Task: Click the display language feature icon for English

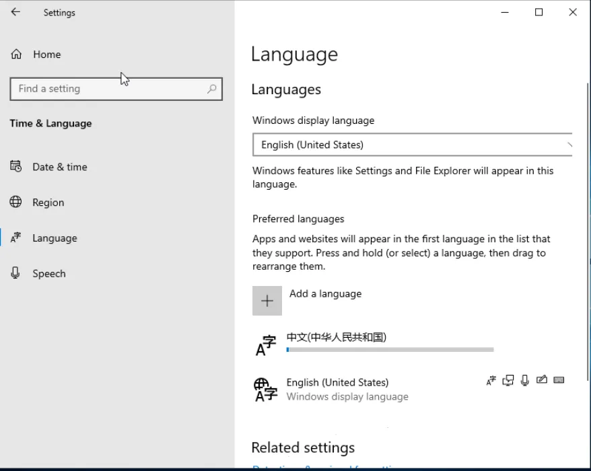Action: pos(491,381)
